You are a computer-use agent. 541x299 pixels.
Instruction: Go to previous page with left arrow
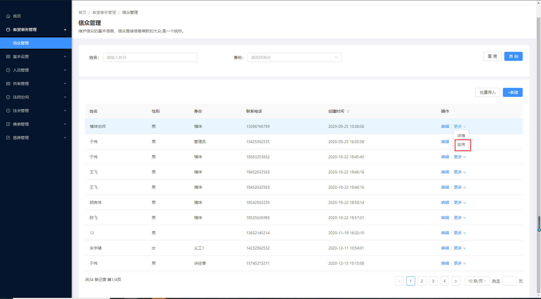click(399, 281)
